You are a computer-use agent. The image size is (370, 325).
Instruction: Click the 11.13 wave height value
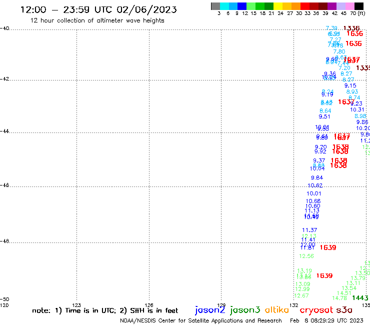tap(312, 210)
